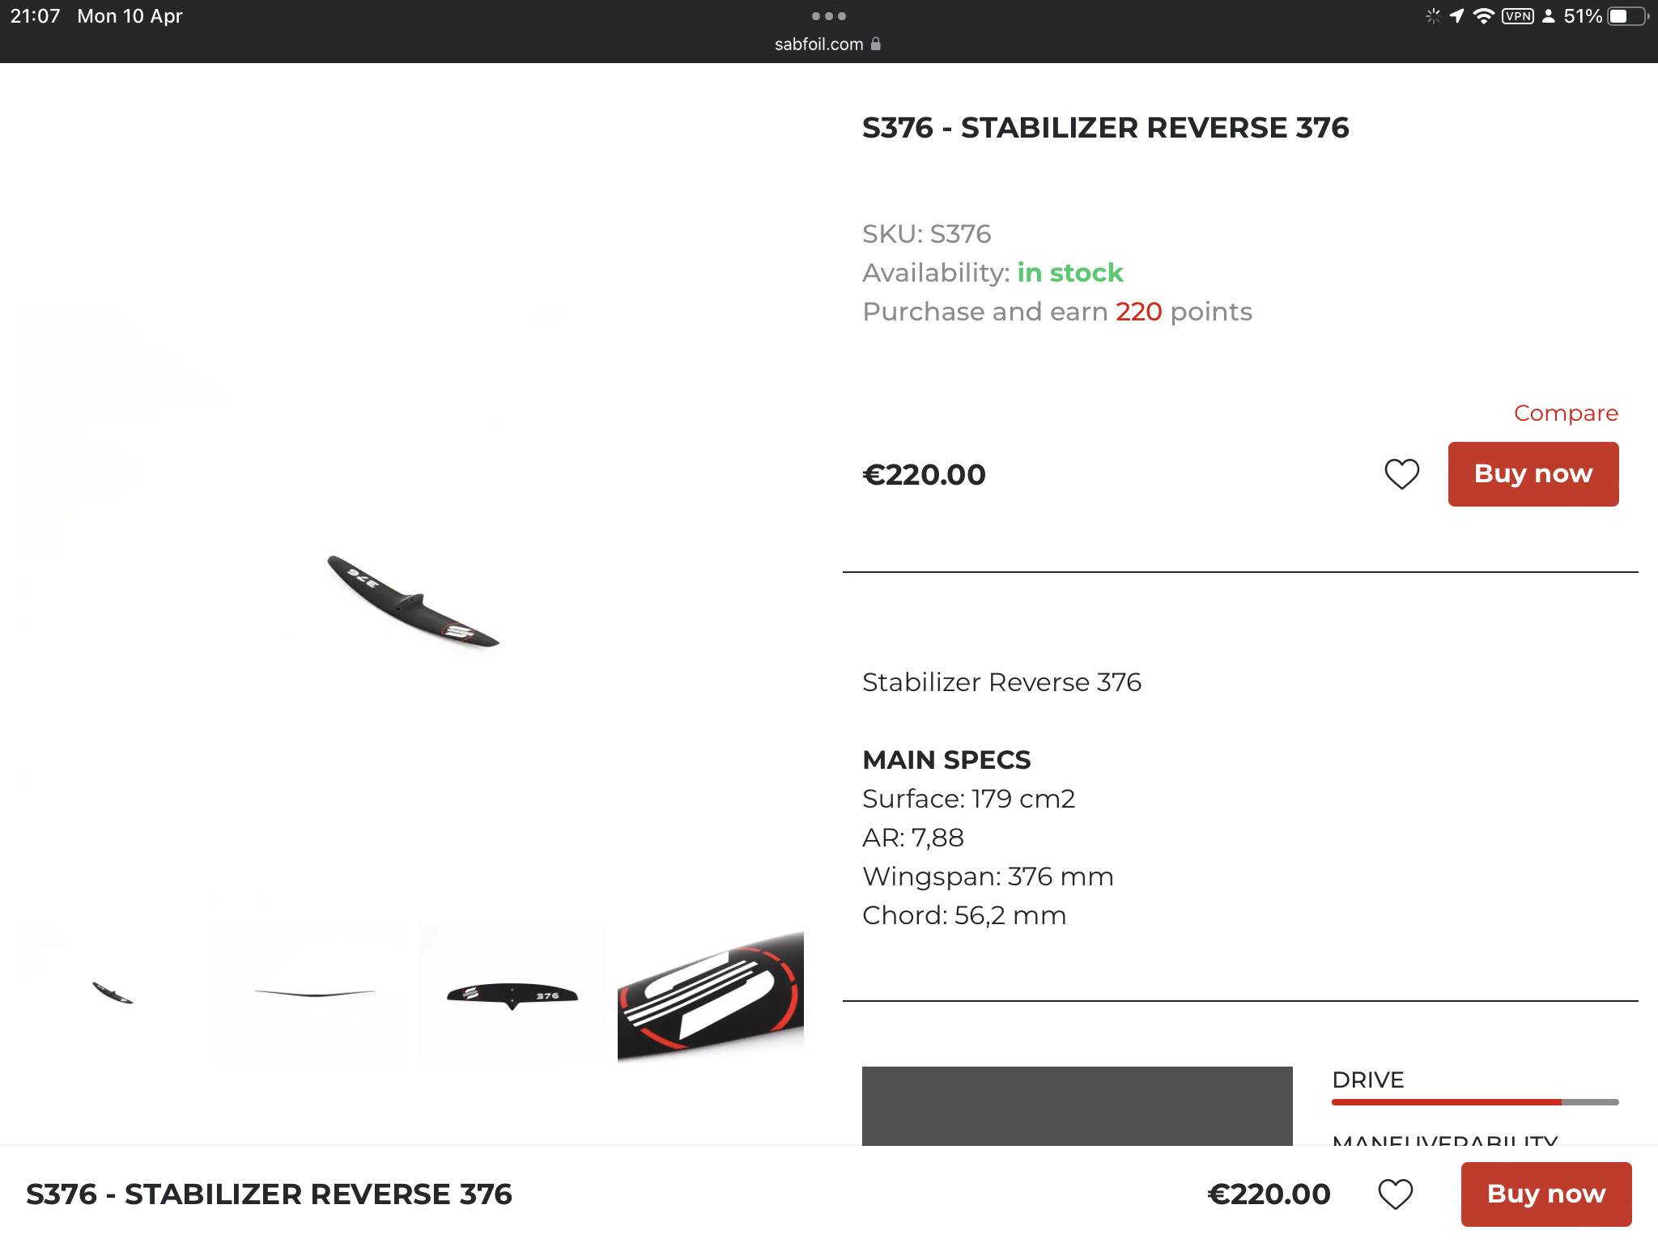Tap the VPN indicator in status bar
Image resolution: width=1658 pixels, height=1243 pixels.
click(1517, 16)
